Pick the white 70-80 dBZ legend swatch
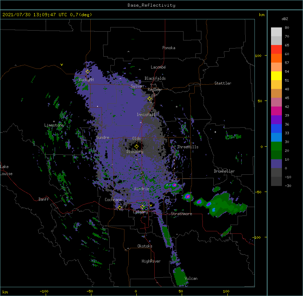303x296 pixels. pos(276,32)
